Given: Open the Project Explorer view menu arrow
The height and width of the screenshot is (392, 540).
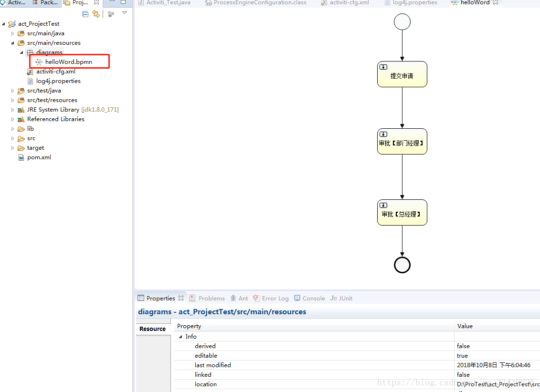Looking at the screenshot, I should coord(125,13).
